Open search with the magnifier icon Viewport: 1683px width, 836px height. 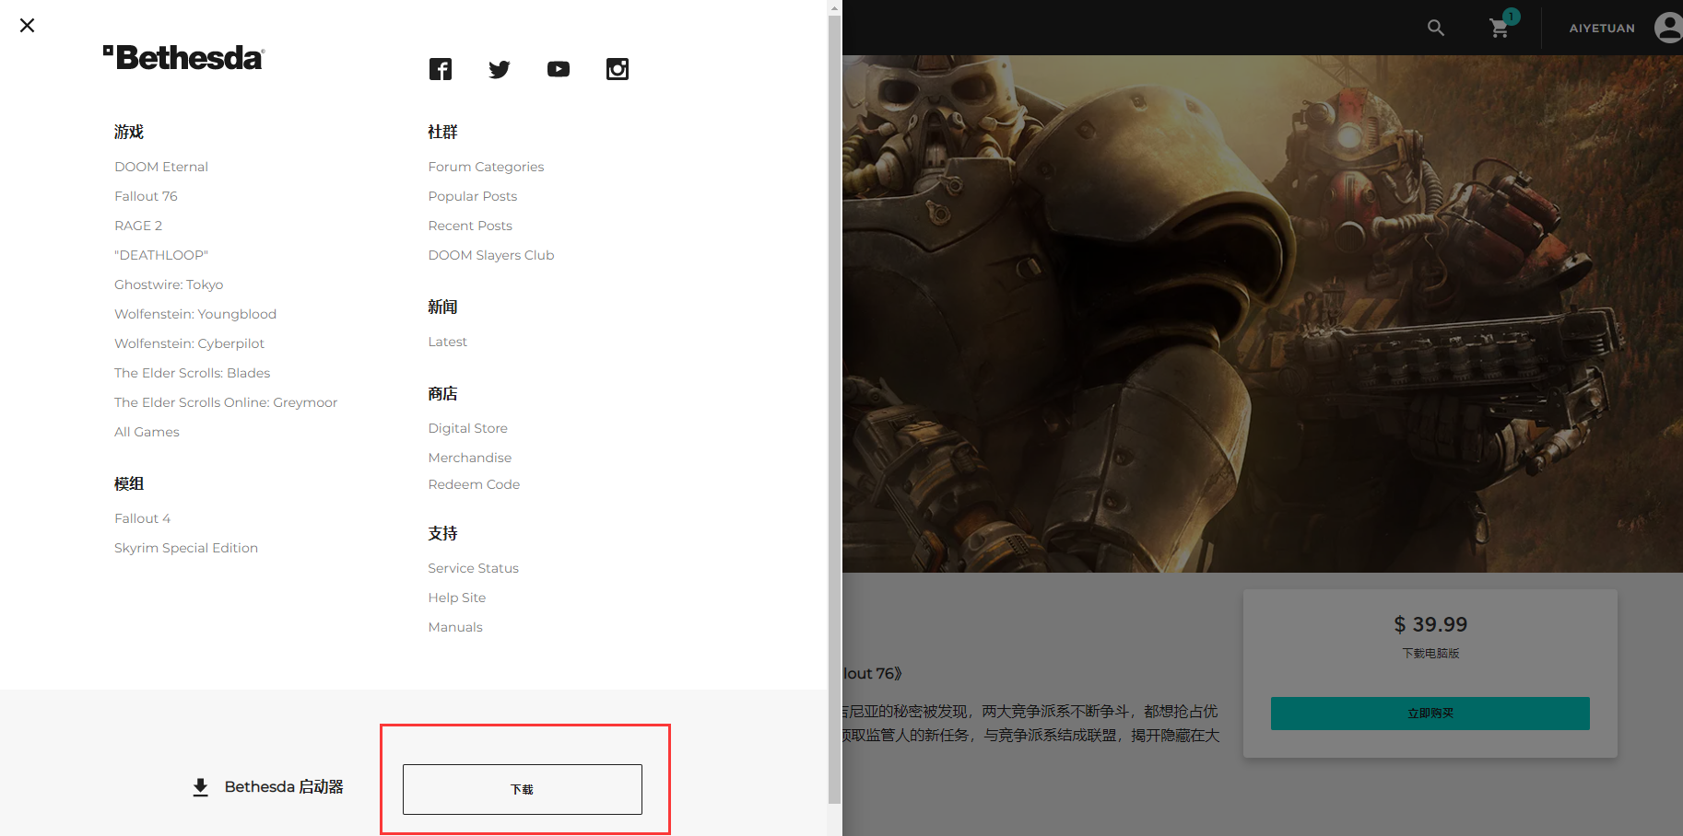click(1436, 28)
